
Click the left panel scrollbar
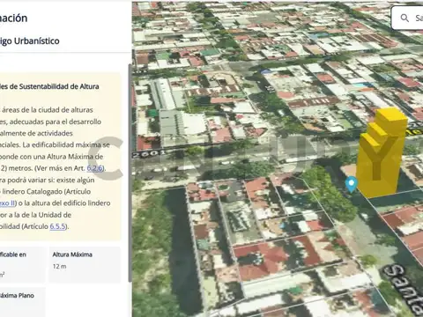pyautogui.click(x=130, y=173)
